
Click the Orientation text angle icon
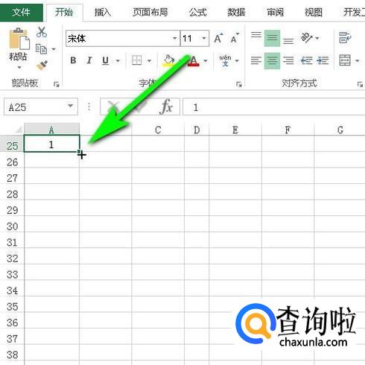point(307,38)
